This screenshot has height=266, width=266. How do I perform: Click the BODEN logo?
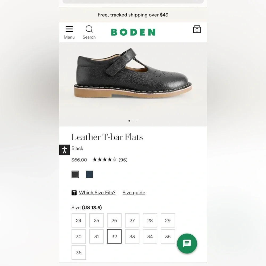[133, 32]
